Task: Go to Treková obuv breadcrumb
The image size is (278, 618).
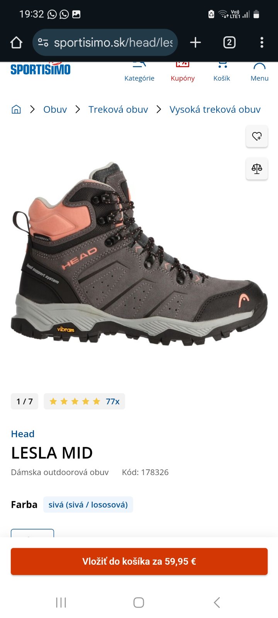Action: pyautogui.click(x=118, y=109)
